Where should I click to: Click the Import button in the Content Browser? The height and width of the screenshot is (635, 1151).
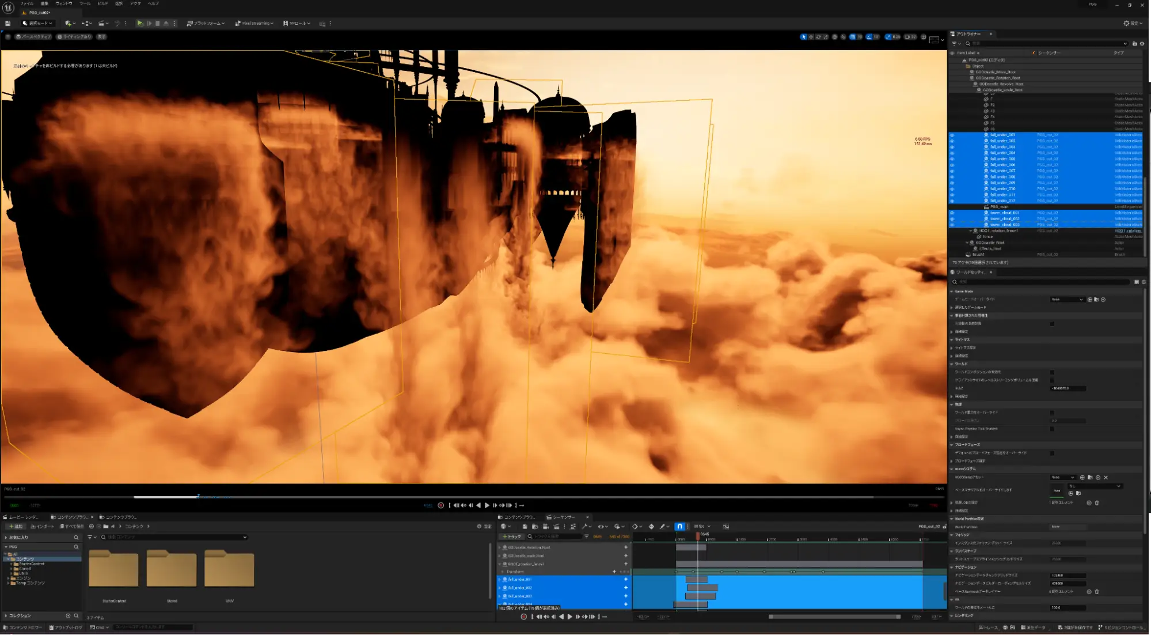(43, 527)
